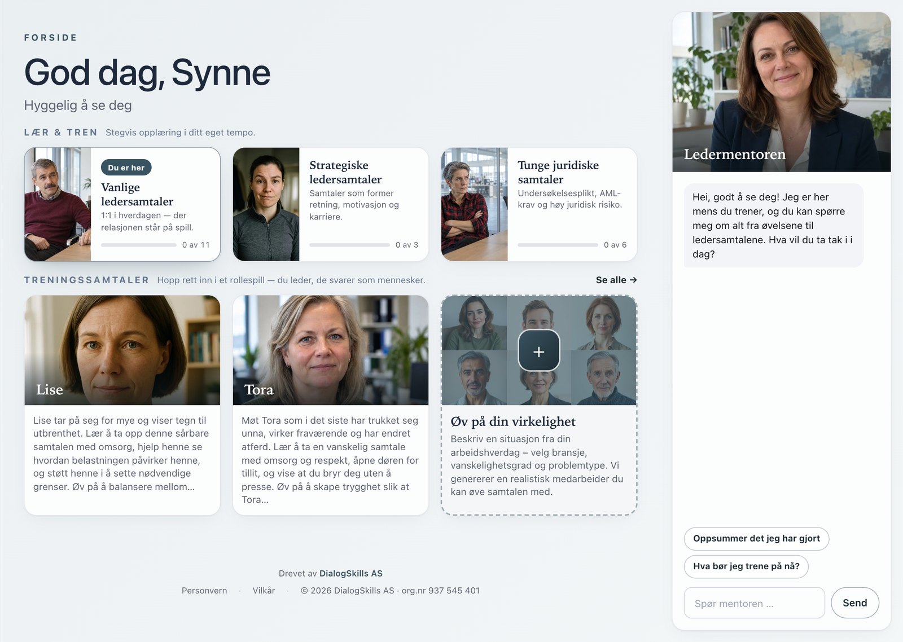This screenshot has width=903, height=642.
Task: Start the Lise training conversation photo
Action: click(x=122, y=350)
